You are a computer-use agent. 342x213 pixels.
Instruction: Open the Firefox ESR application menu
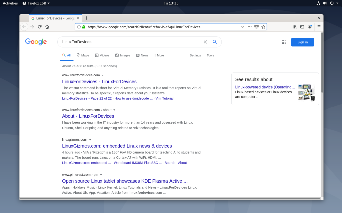[x=36, y=3]
